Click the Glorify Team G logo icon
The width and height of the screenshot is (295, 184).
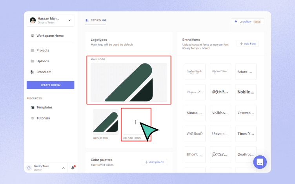coord(29,168)
